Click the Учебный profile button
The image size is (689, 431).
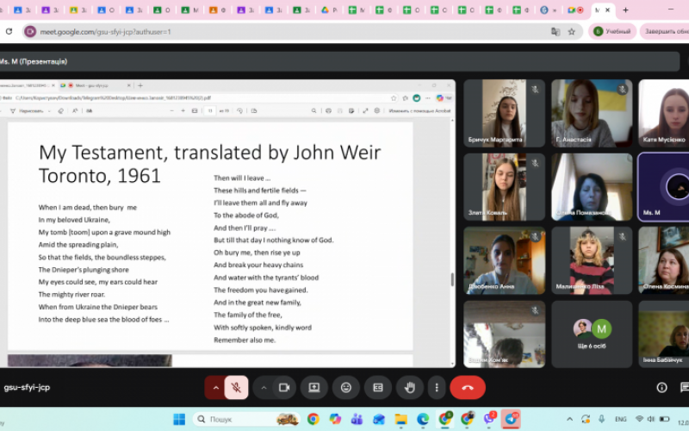point(612,31)
